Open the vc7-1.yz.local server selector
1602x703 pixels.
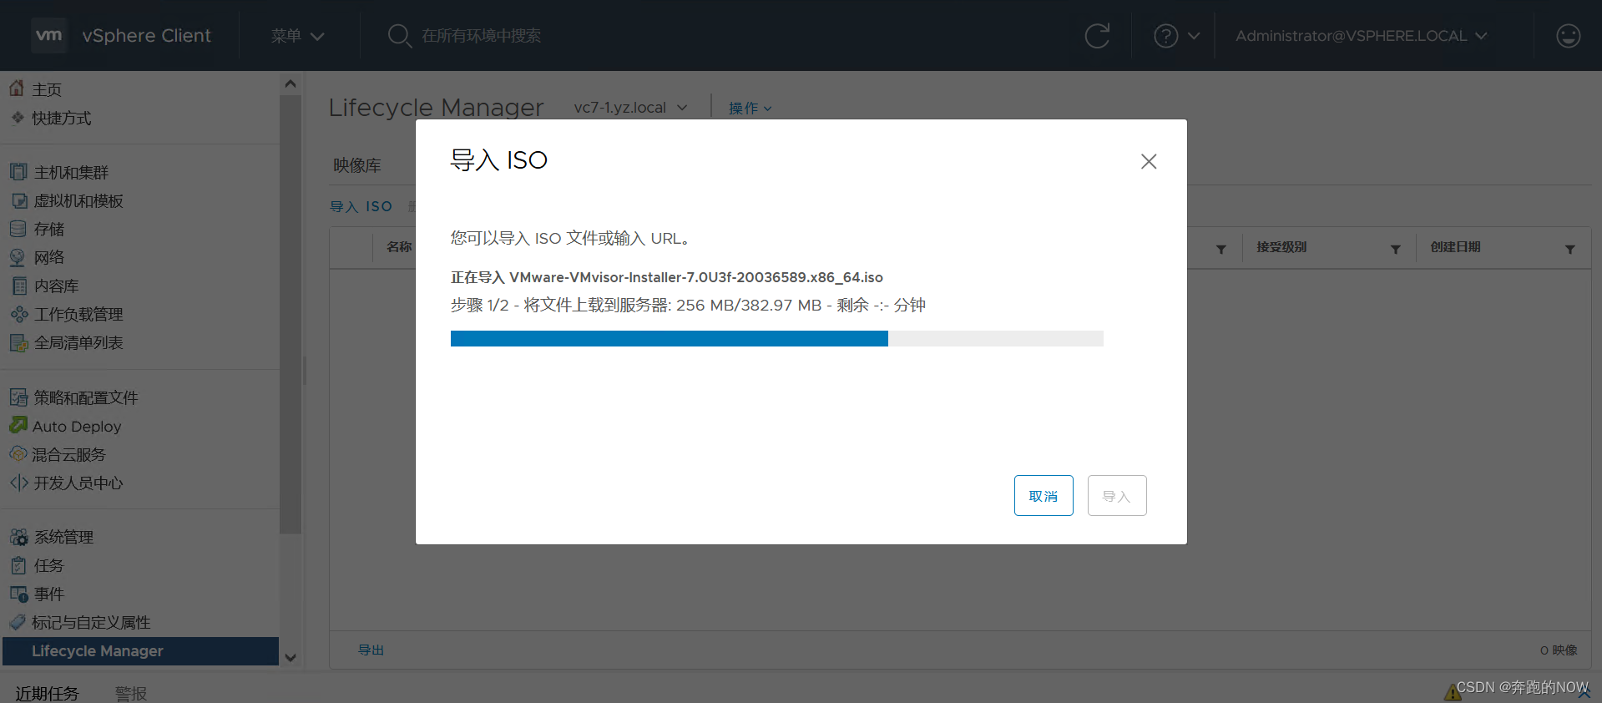pyautogui.click(x=630, y=108)
